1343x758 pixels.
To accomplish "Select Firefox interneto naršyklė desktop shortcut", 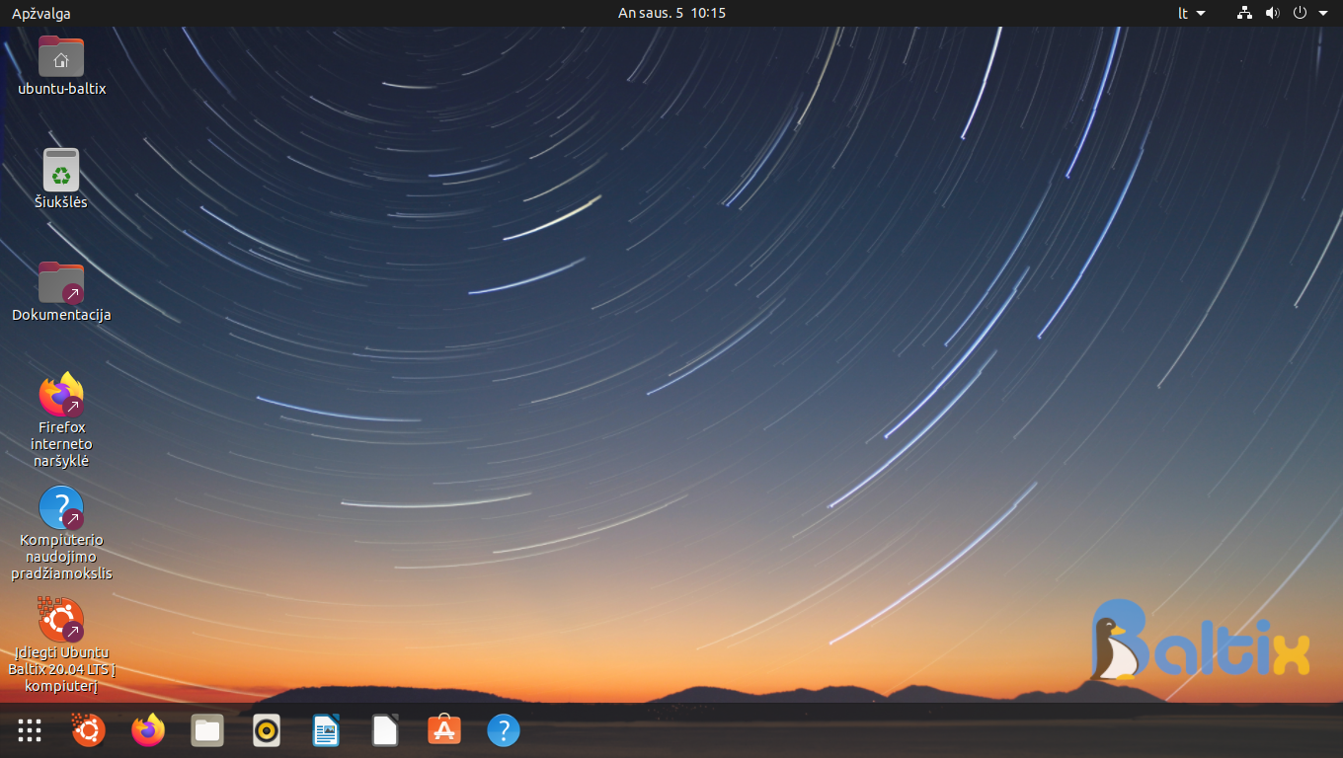I will (x=61, y=395).
